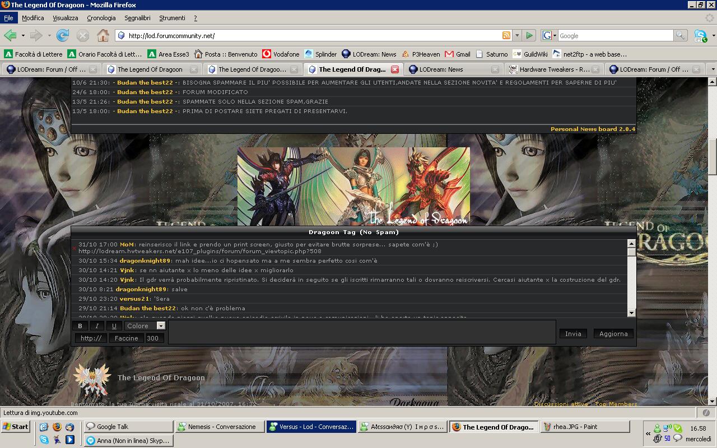Click dragonknight89 on the 30/10 15:34 post

click(145, 260)
